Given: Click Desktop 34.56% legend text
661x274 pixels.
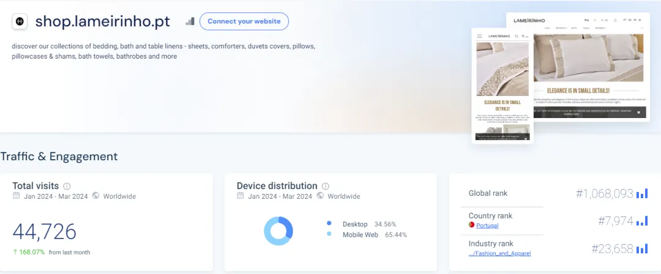Looking at the screenshot, I should pos(369,224).
